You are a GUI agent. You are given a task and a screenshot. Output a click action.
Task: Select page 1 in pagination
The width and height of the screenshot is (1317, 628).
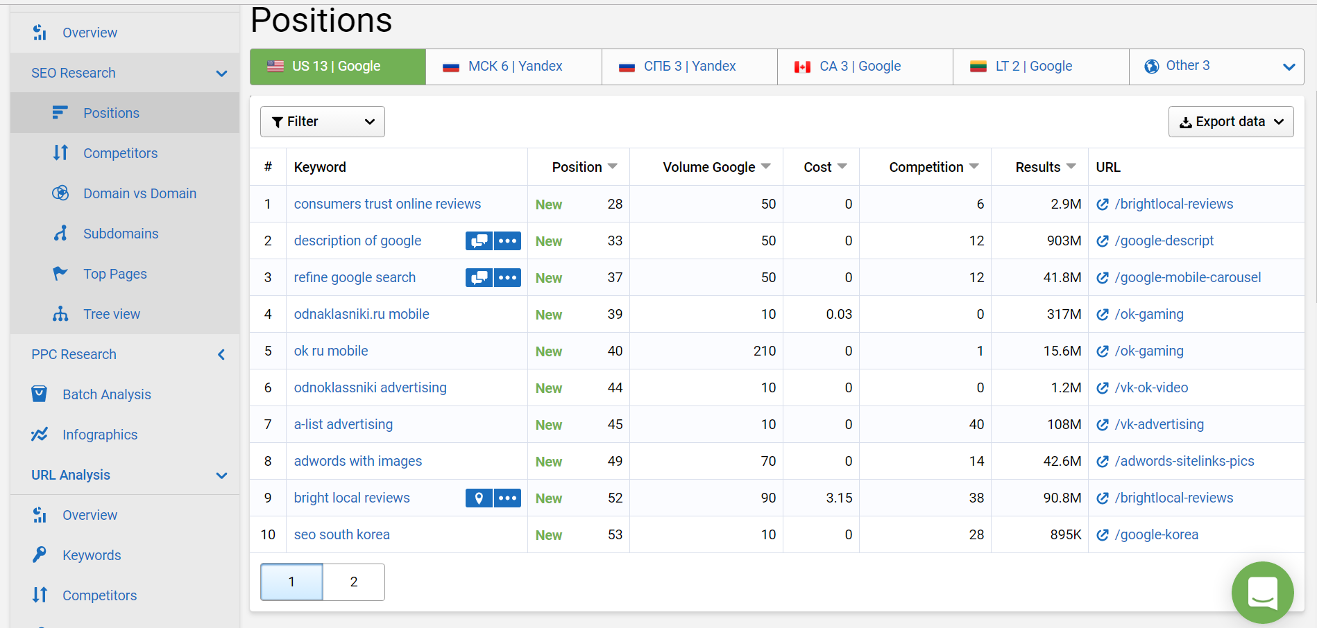[291, 582]
